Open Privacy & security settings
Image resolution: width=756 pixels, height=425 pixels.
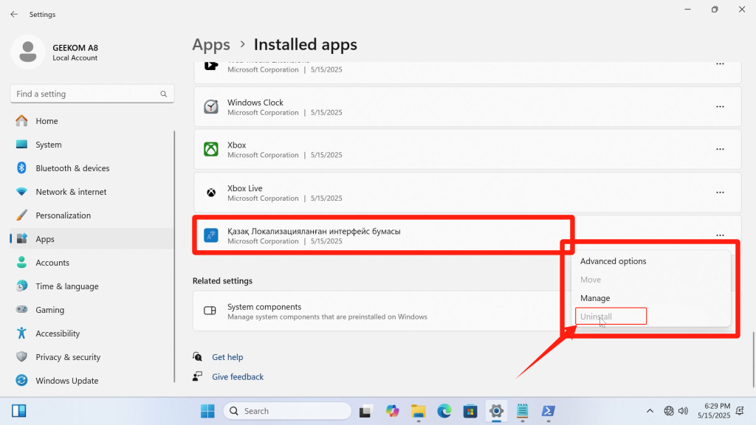[92, 357]
